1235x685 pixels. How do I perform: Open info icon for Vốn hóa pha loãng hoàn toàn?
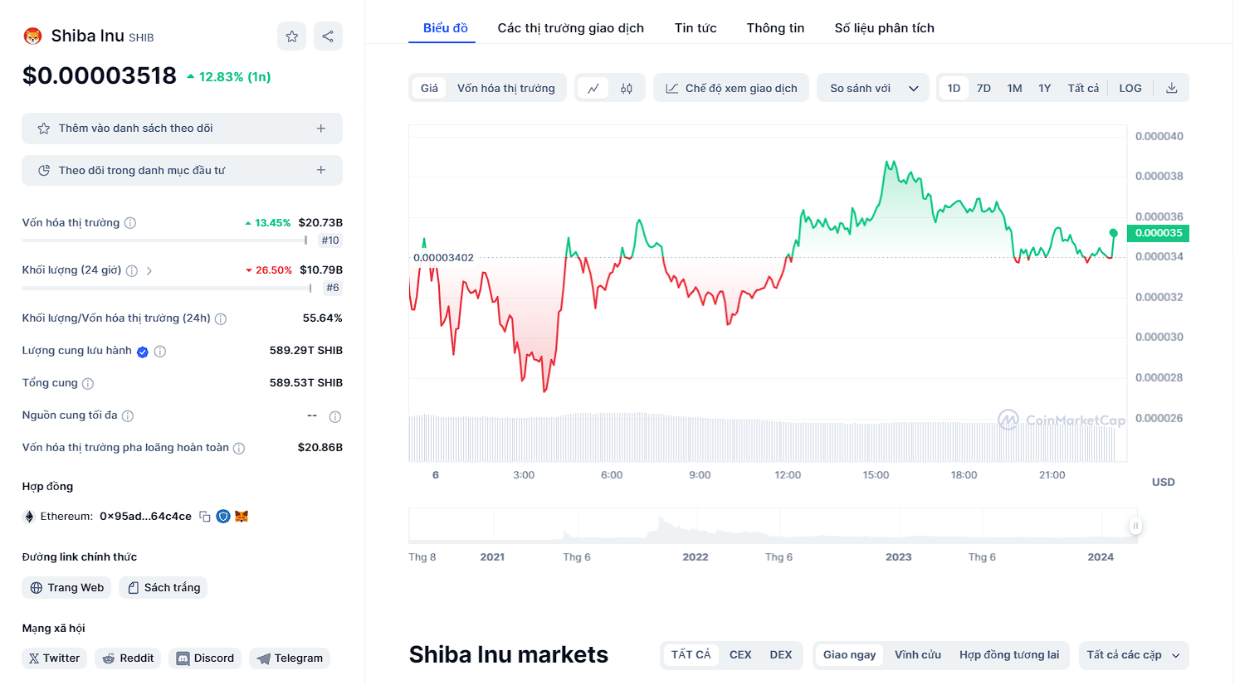click(x=239, y=449)
